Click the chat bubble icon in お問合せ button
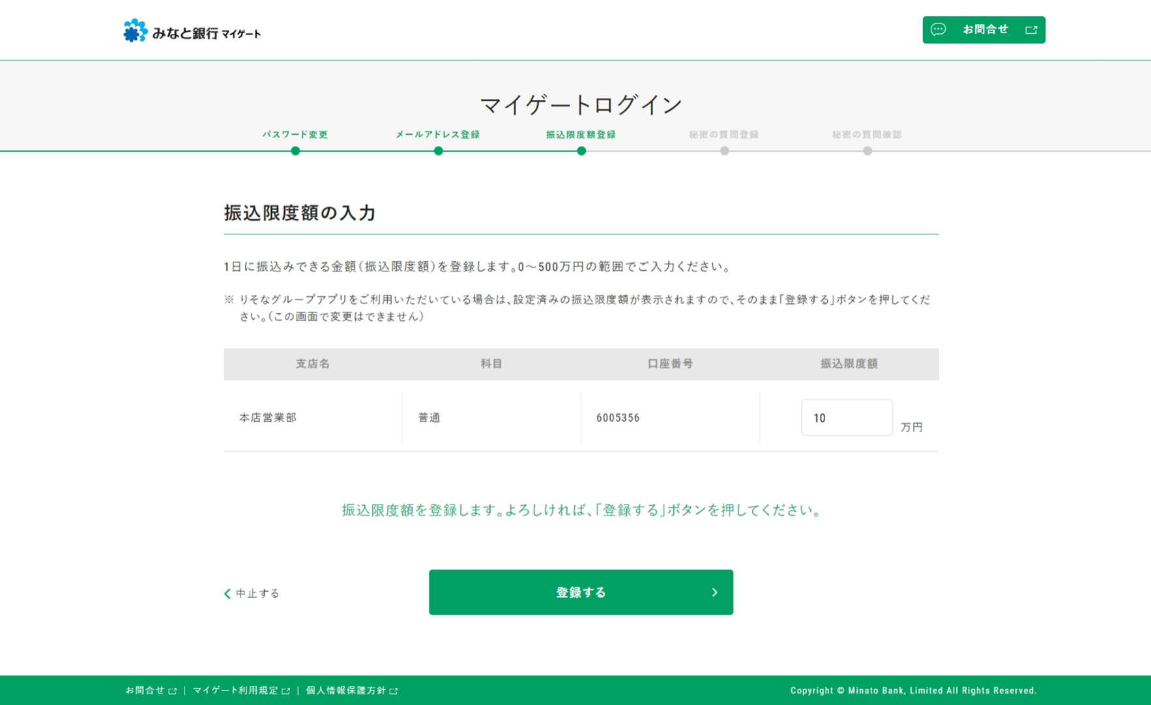The width and height of the screenshot is (1151, 705). (x=938, y=29)
